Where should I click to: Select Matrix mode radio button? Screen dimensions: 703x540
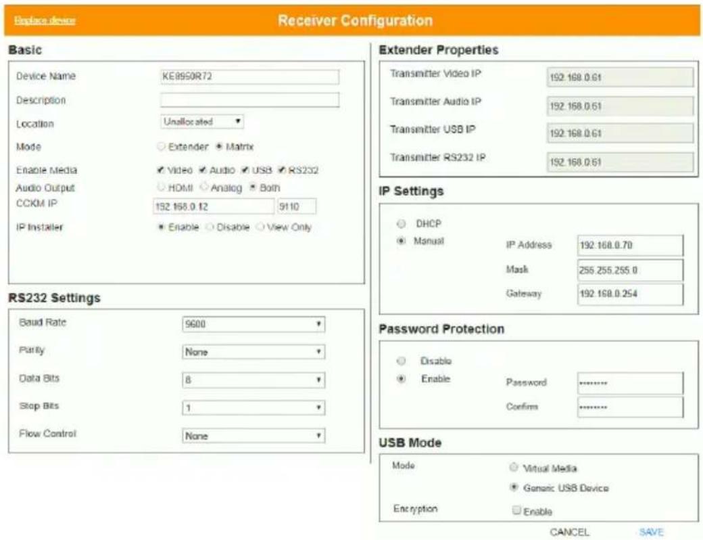(219, 146)
